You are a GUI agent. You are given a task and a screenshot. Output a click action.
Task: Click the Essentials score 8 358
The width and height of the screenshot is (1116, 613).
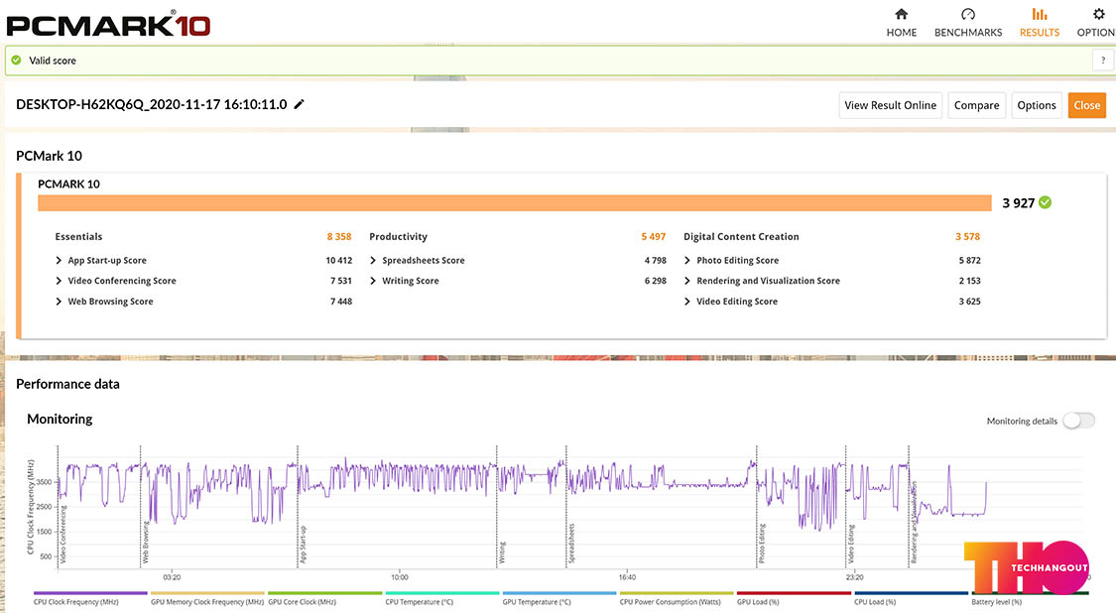point(339,236)
